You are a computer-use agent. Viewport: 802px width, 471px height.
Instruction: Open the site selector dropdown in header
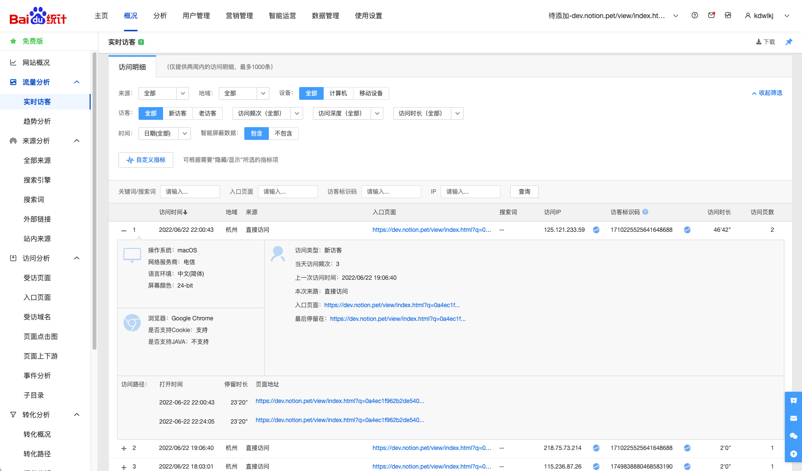[613, 16]
